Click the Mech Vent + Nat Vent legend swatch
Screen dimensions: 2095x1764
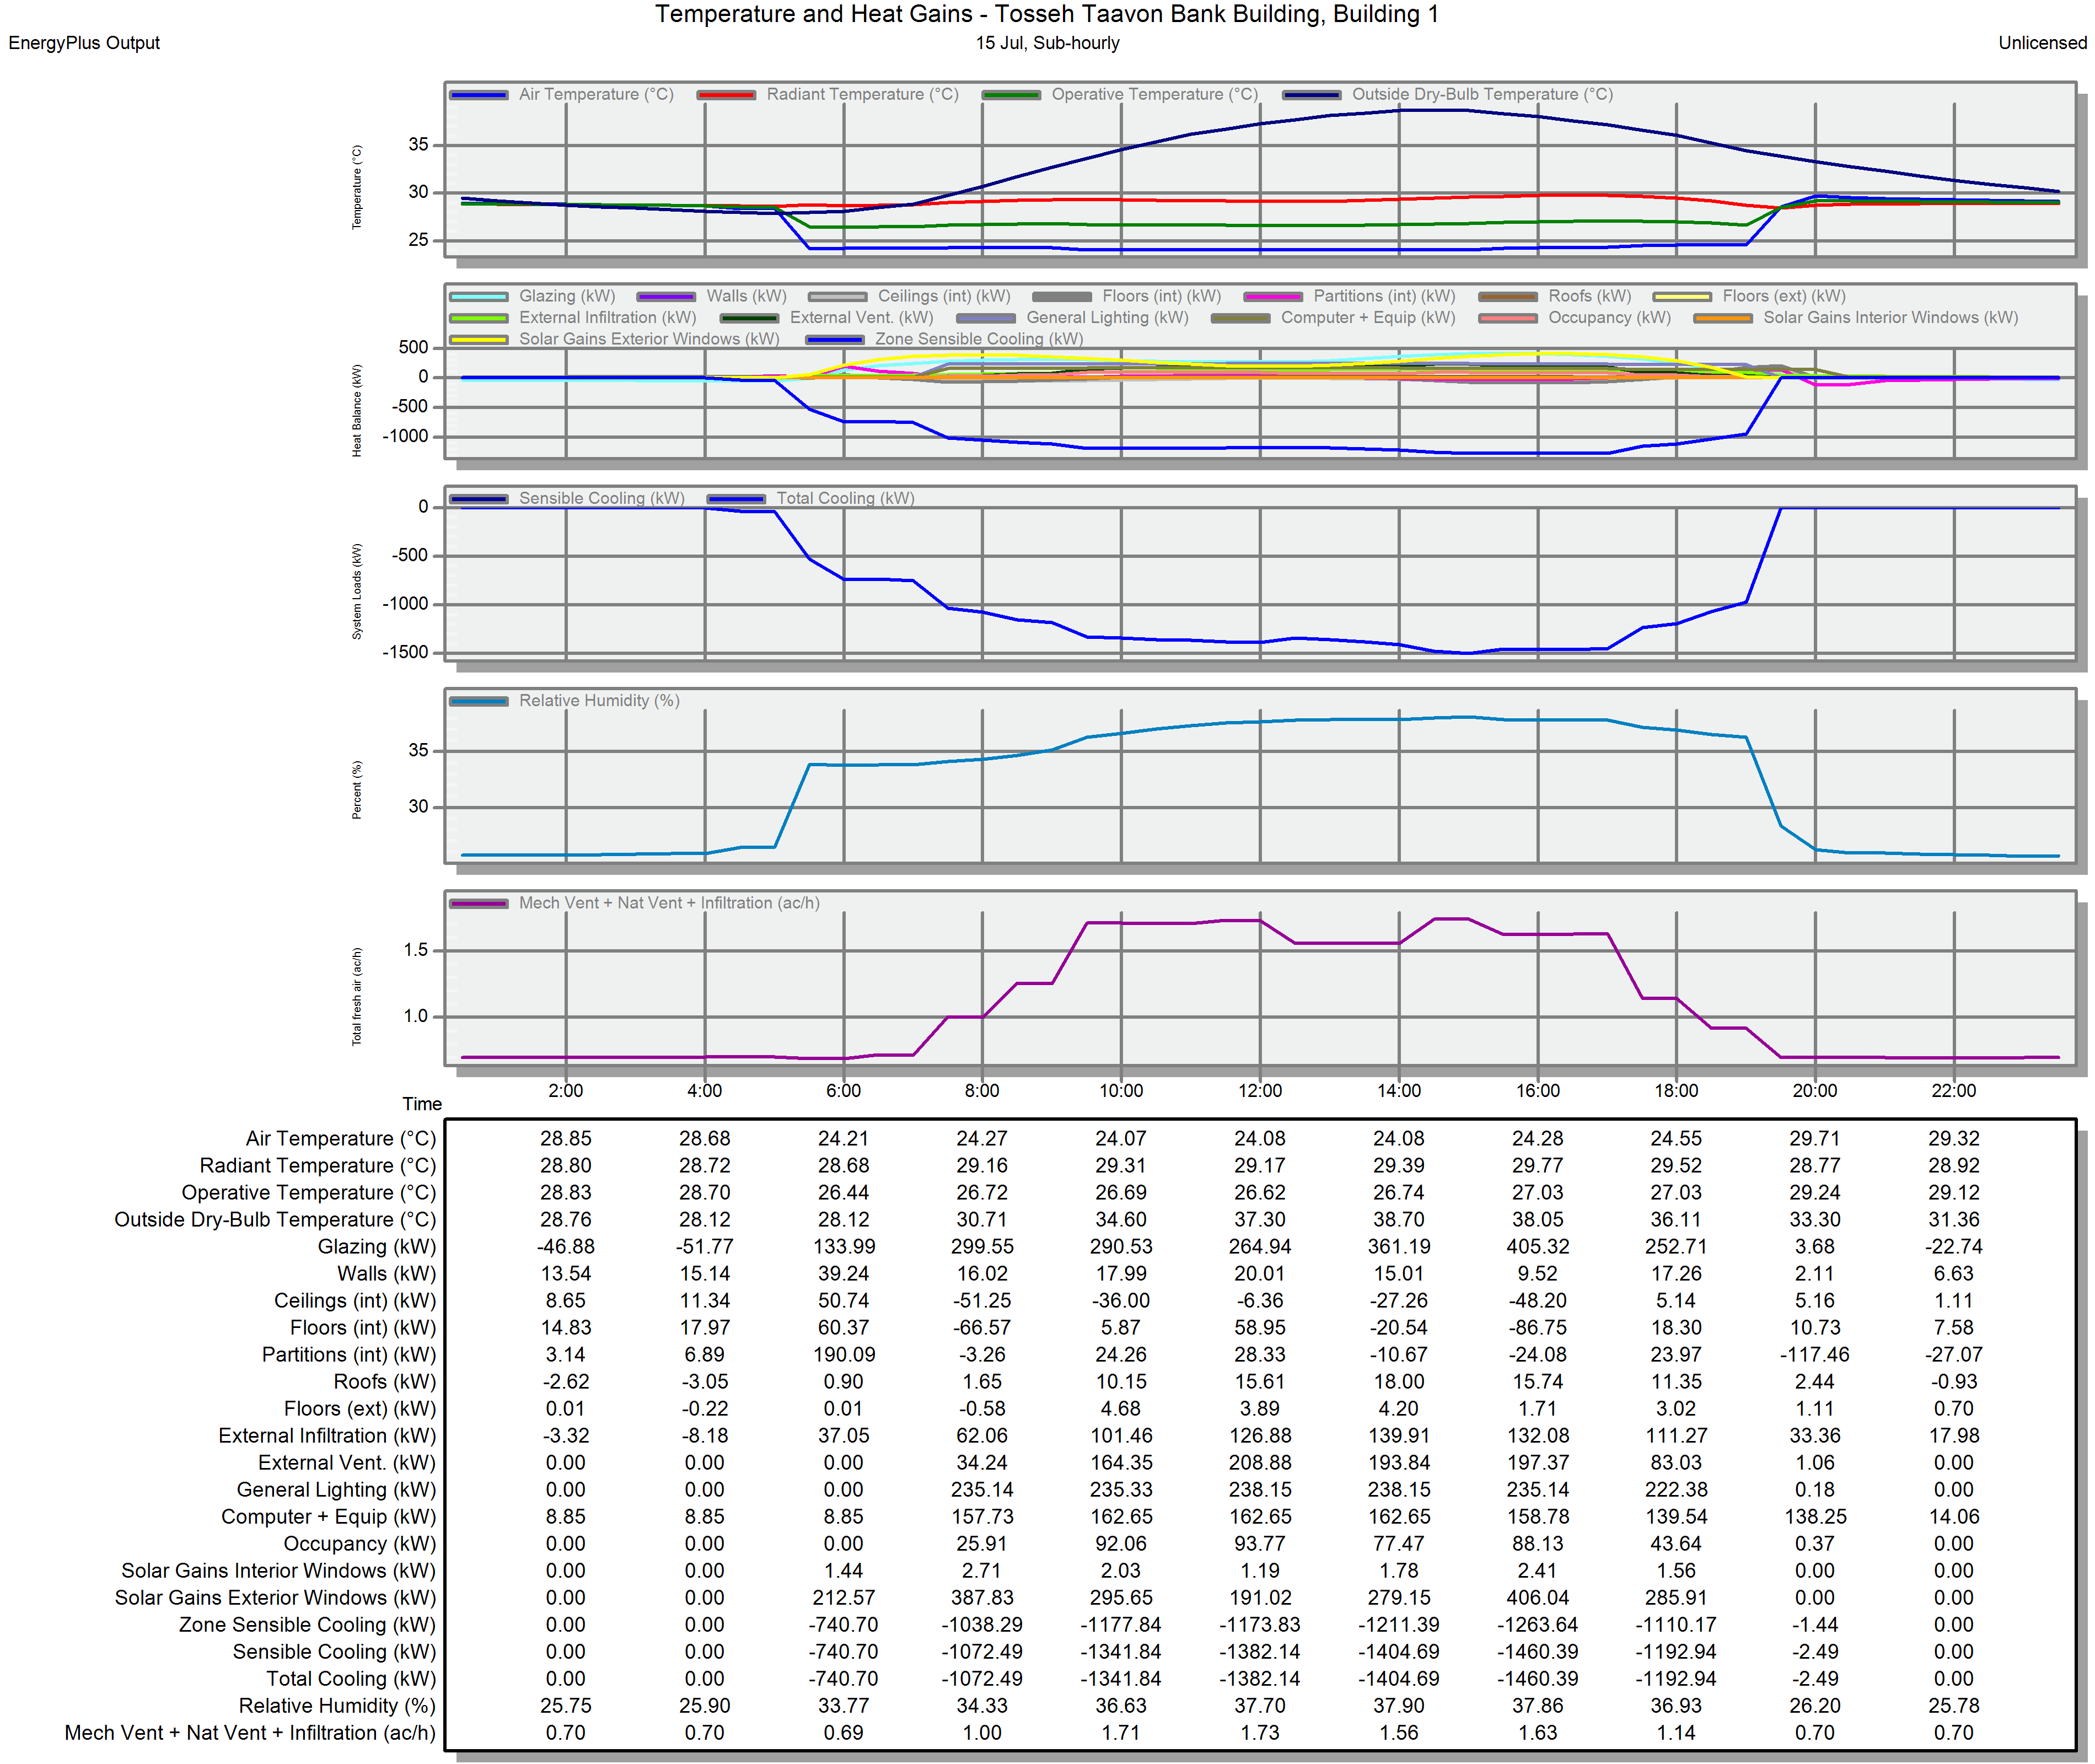pyautogui.click(x=478, y=904)
